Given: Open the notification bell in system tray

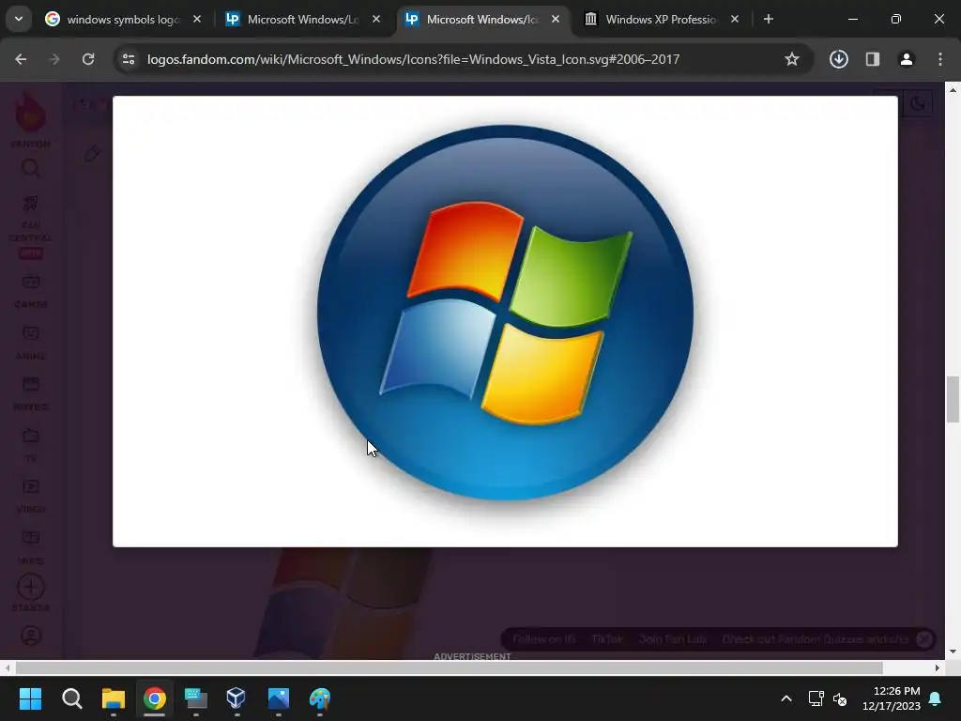Looking at the screenshot, I should pos(936,698).
